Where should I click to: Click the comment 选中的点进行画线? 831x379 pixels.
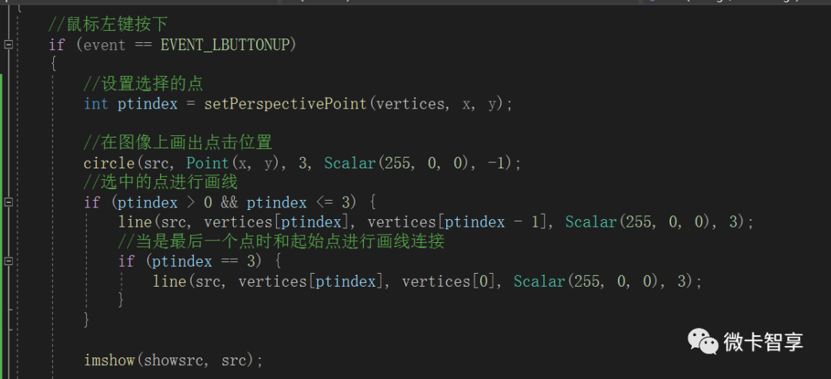tap(161, 182)
